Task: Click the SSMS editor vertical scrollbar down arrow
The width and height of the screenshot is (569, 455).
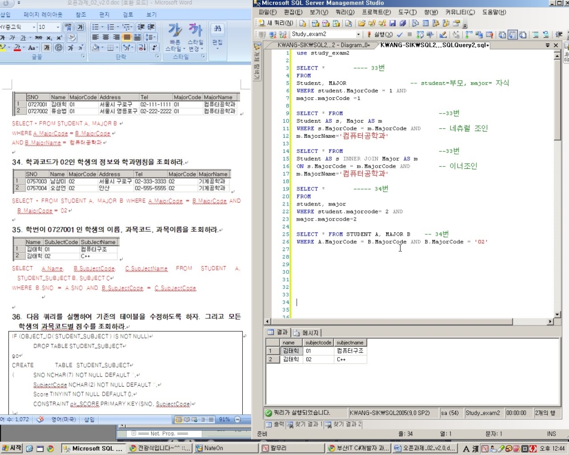Action: 557,314
